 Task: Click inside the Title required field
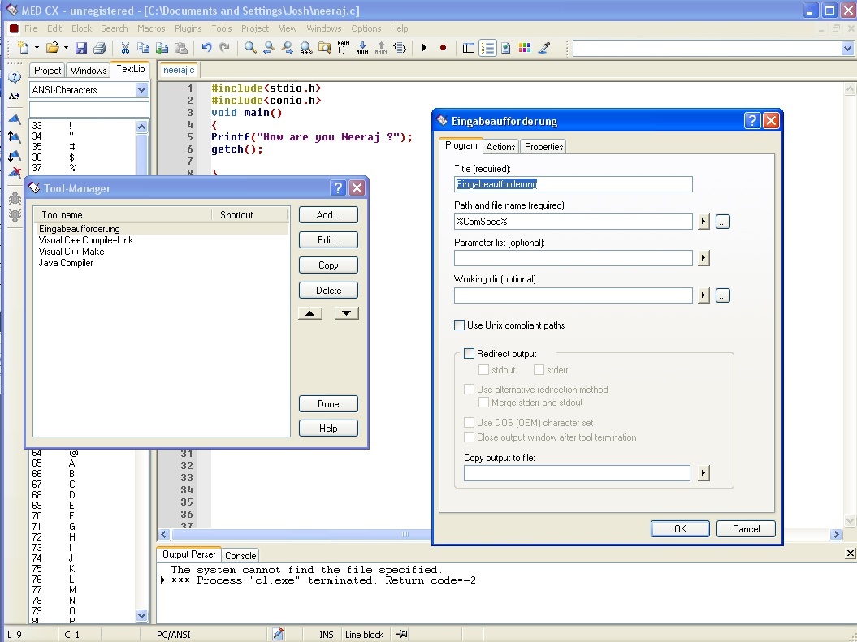(x=573, y=184)
